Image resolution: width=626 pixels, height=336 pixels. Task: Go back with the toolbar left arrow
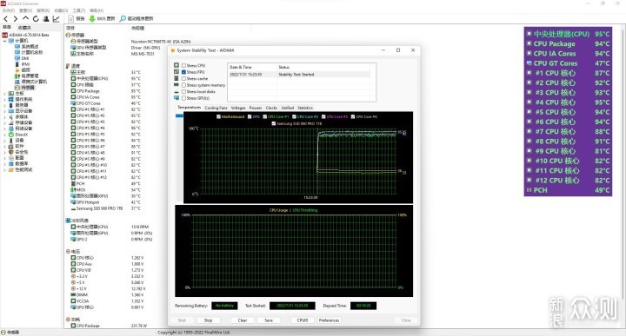pos(5,19)
